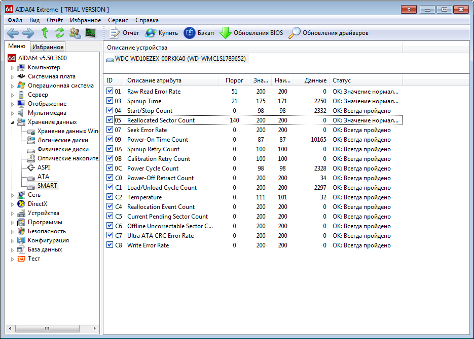The height and width of the screenshot is (339, 474).
Task: Open the Файл menu
Action: tap(15, 20)
